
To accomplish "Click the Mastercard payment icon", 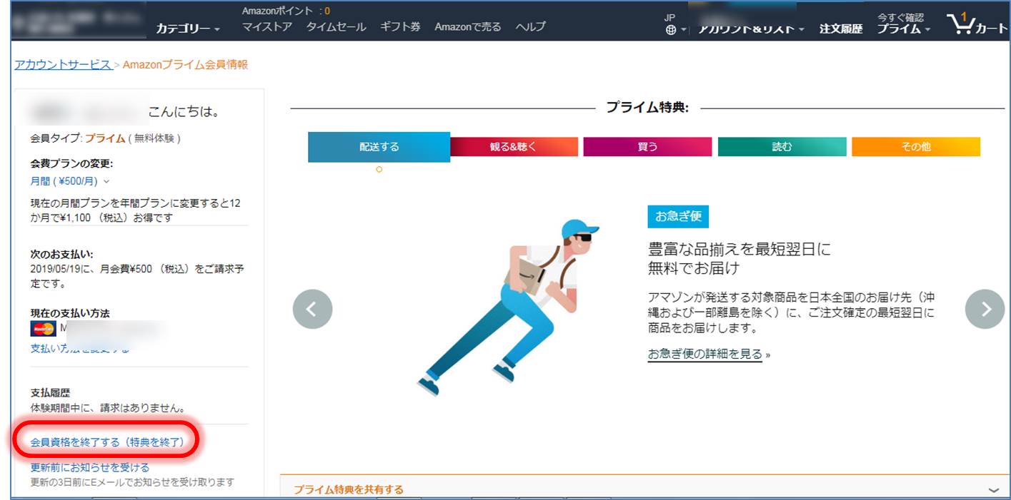I will point(43,329).
